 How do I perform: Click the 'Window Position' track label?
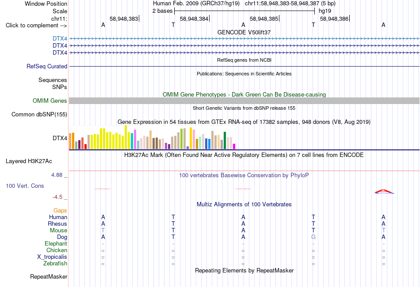click(x=46, y=4)
